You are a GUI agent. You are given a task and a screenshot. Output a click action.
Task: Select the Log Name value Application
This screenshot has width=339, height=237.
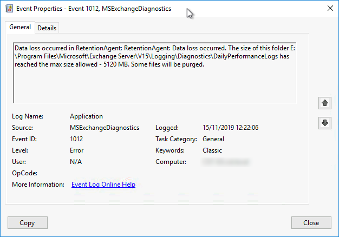pyautogui.click(x=86, y=116)
